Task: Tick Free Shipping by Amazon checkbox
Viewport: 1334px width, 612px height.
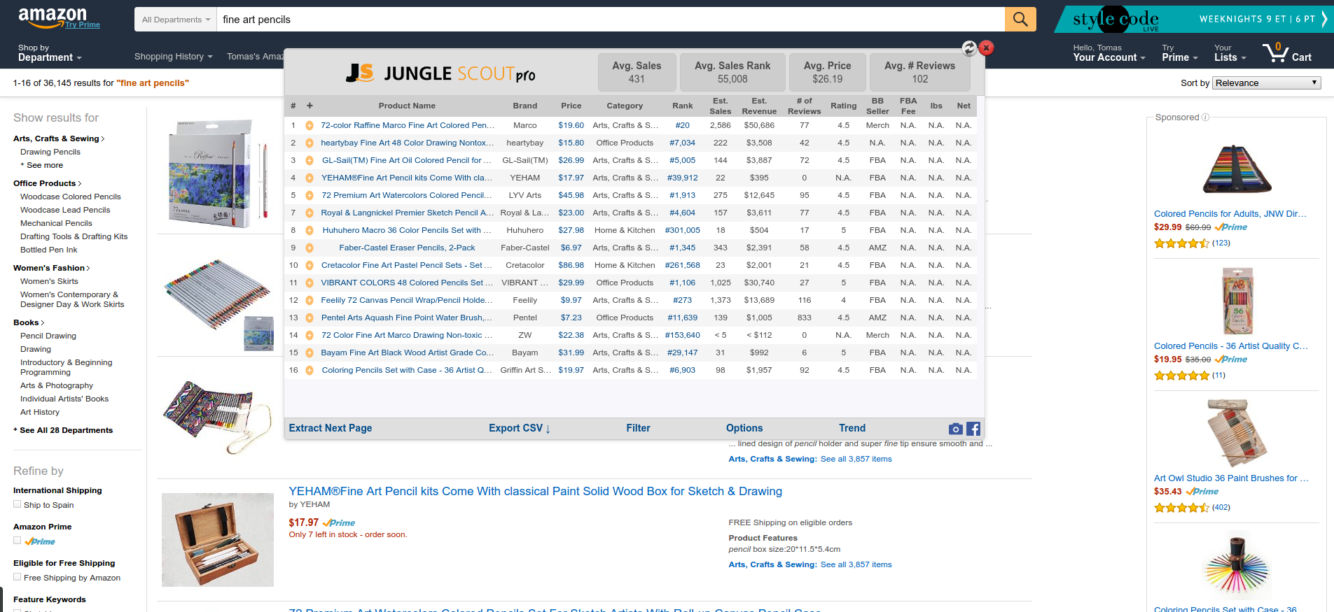Action: click(17, 577)
